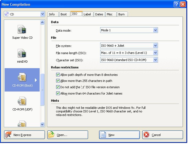Image resolution: width=188 pixels, height=144 pixels.
Task: Toggle Allow path depth of more than 8 directories
Action: coord(58,75)
